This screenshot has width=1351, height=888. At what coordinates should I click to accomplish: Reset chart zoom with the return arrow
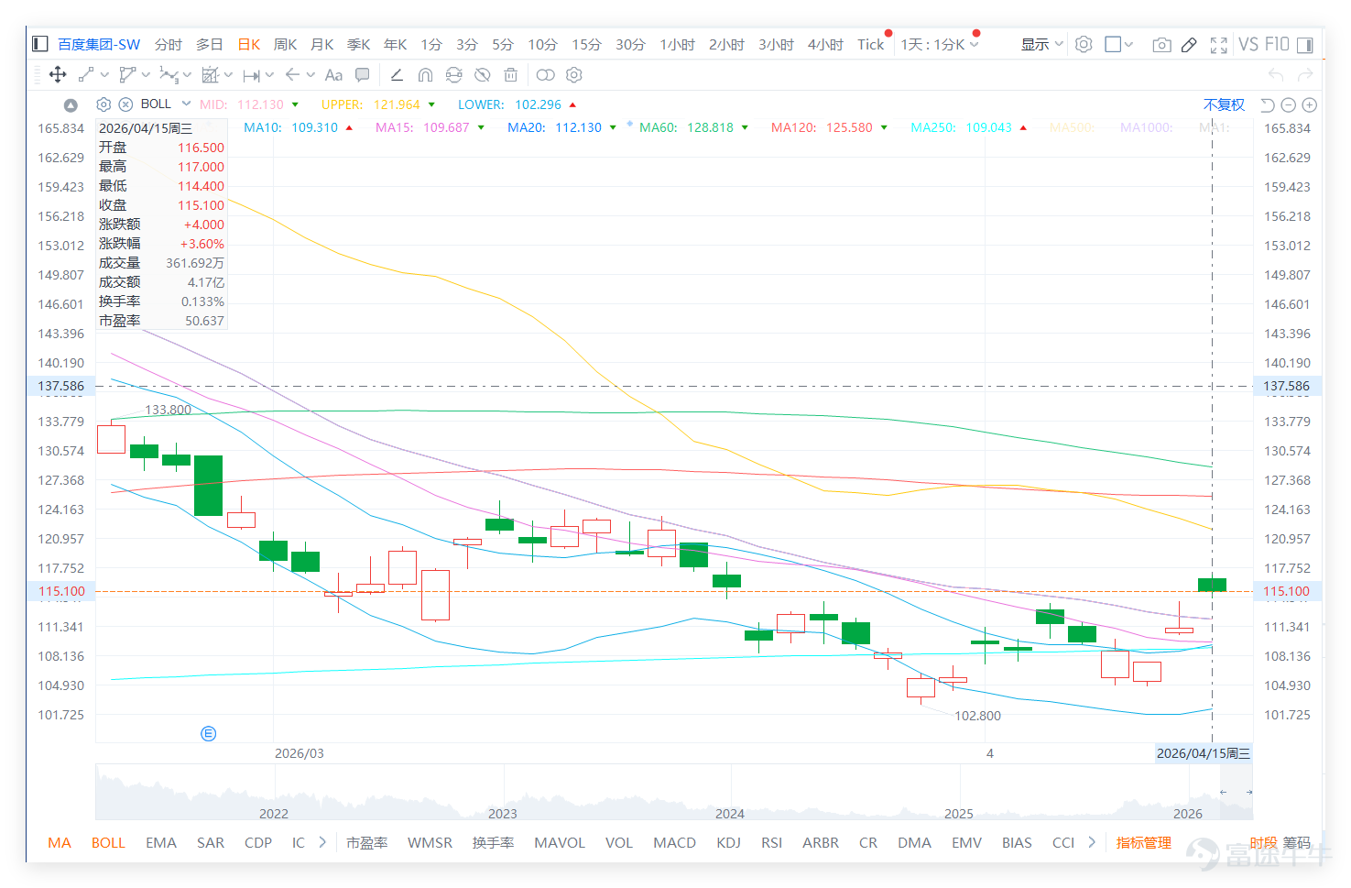1268,105
